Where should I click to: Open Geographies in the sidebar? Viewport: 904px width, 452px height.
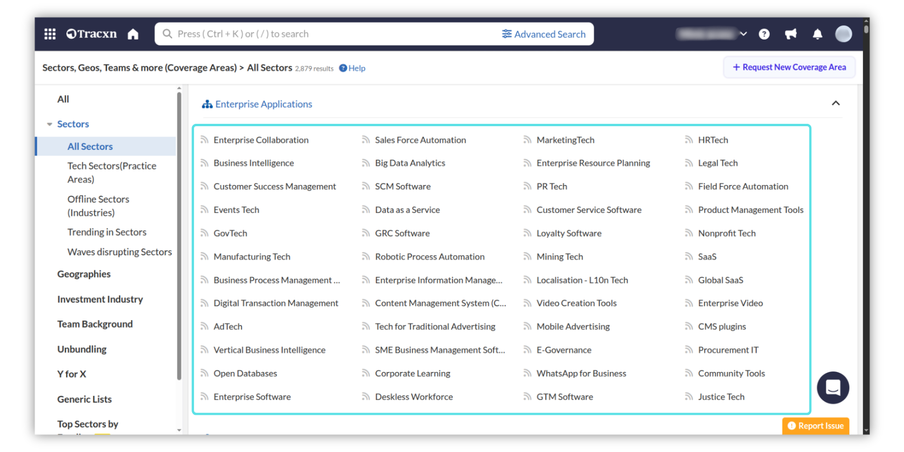[84, 274]
